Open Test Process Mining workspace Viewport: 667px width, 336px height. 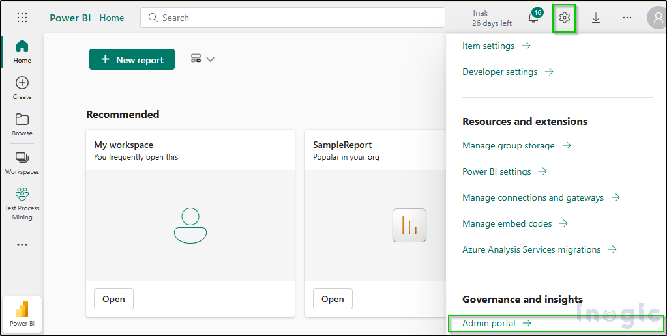(x=22, y=204)
